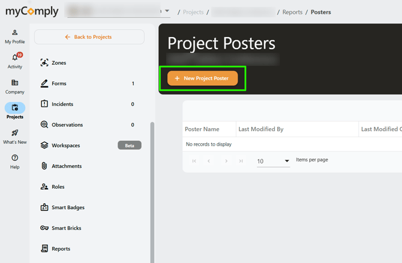The height and width of the screenshot is (263, 402).
Task: Open Smart Bricks menu item
Action: point(66,228)
